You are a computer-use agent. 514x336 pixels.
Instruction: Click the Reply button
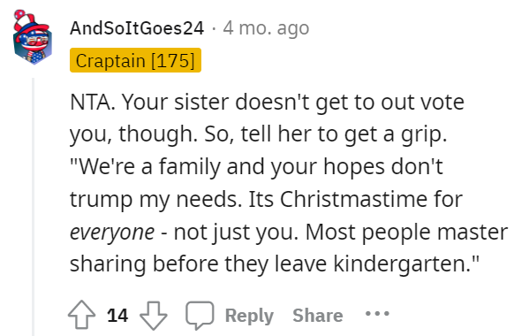[249, 316]
